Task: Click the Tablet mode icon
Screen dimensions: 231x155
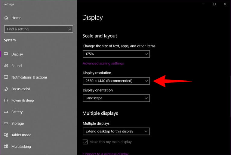Action: click(6, 135)
